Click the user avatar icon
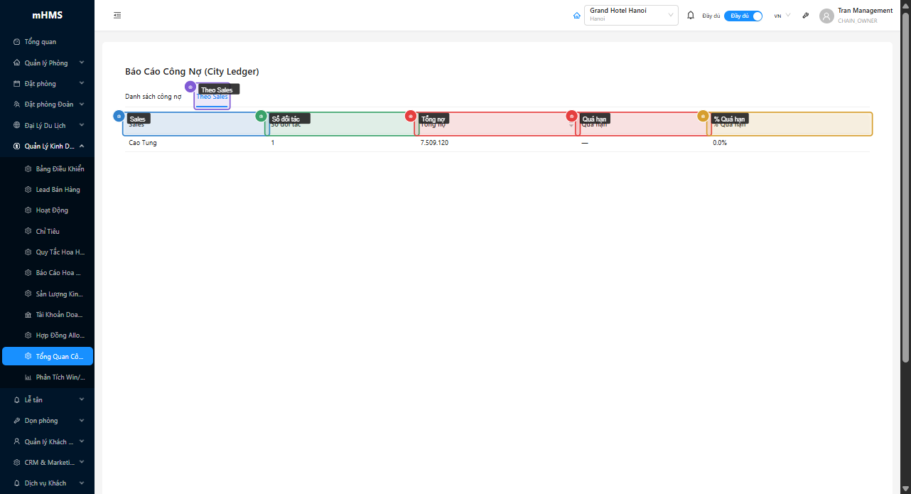This screenshot has height=494, width=911. pyautogui.click(x=826, y=16)
